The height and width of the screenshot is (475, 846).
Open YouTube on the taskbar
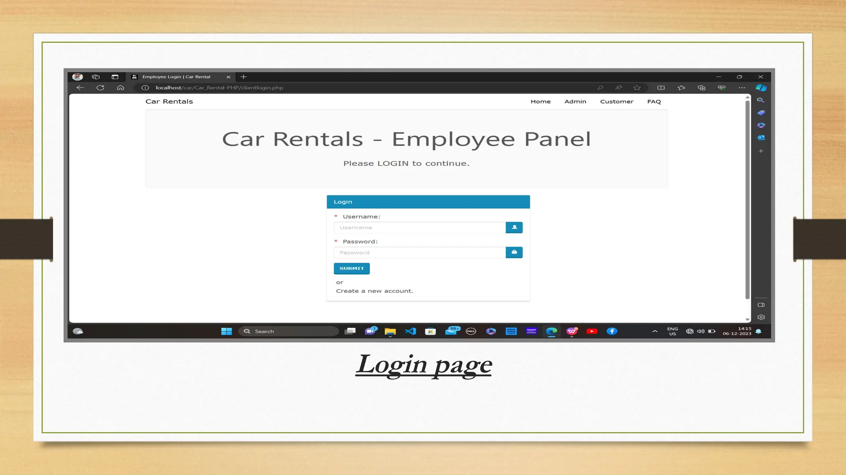point(592,332)
